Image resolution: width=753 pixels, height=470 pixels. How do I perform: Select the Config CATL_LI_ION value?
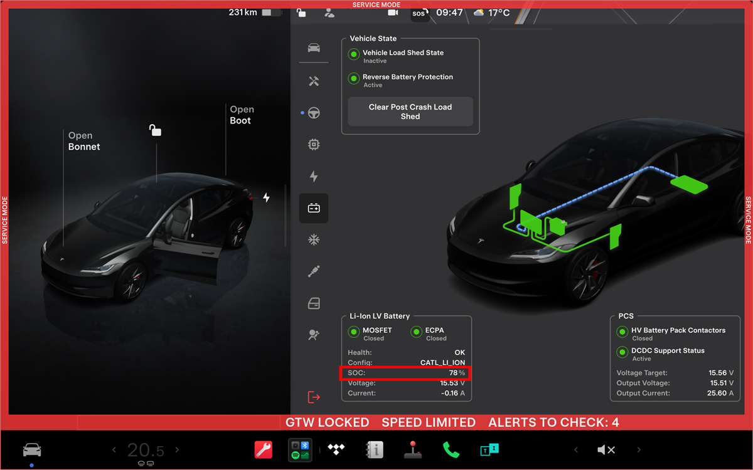pyautogui.click(x=442, y=363)
